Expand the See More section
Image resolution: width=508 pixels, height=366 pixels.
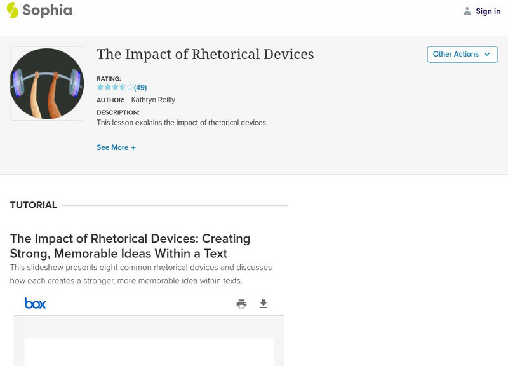click(x=116, y=147)
